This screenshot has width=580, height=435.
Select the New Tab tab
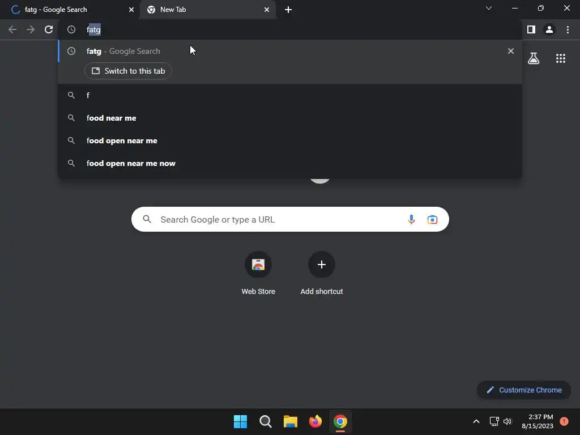207,10
